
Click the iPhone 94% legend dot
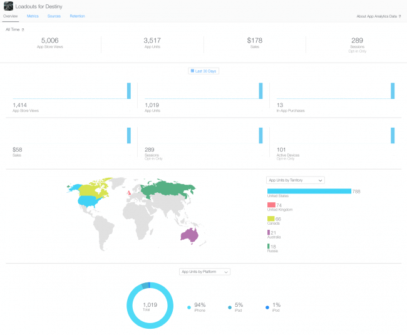pyautogui.click(x=189, y=307)
